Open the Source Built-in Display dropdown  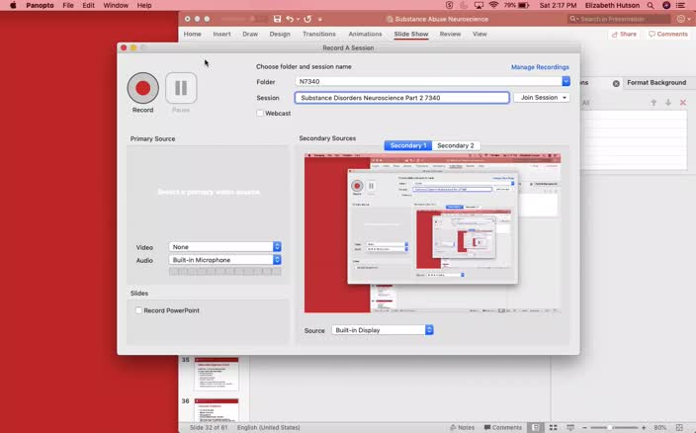[429, 330]
